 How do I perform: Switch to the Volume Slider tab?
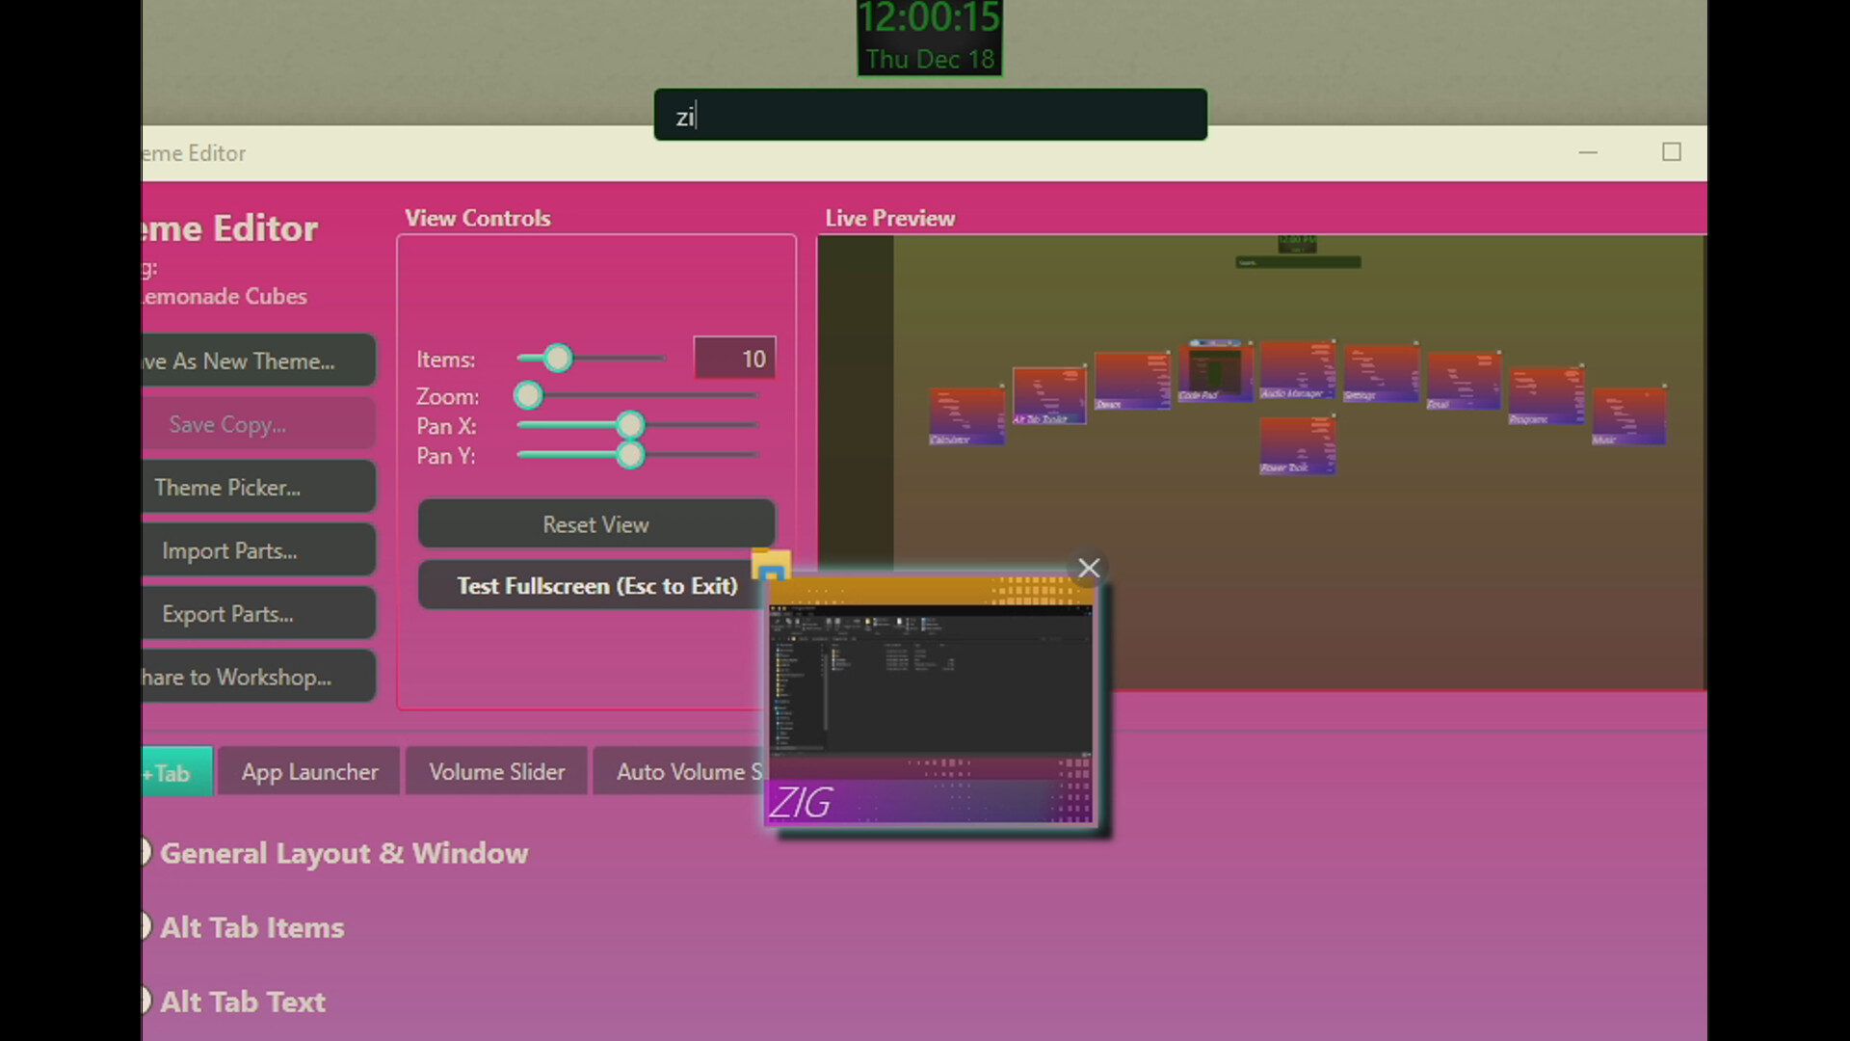496,771
